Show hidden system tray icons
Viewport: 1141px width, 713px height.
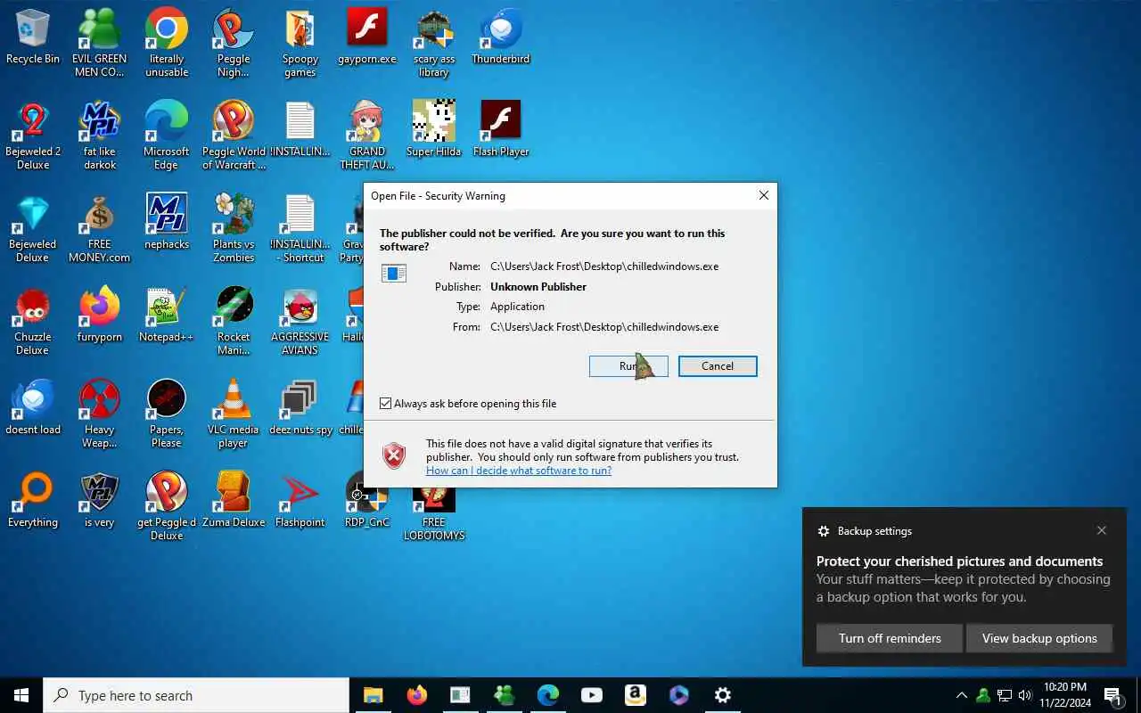click(x=961, y=695)
